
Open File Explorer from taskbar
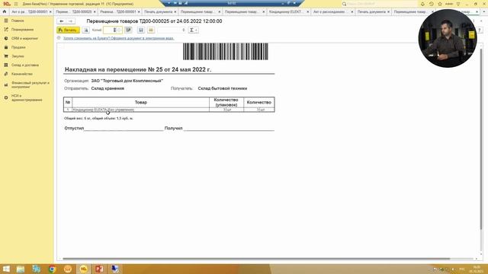[21, 269]
